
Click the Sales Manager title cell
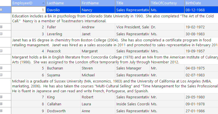tap(132, 68)
